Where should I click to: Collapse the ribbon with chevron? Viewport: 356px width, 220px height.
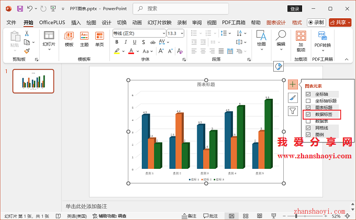[347, 60]
